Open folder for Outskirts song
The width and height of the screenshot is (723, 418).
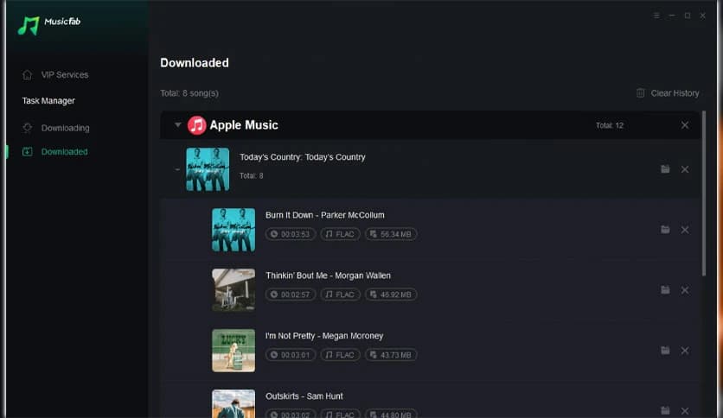(665, 410)
